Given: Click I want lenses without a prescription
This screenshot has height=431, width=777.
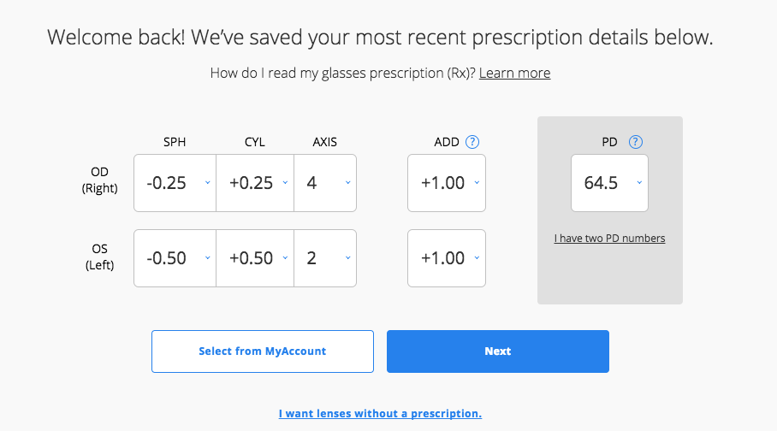Looking at the screenshot, I should [x=380, y=414].
